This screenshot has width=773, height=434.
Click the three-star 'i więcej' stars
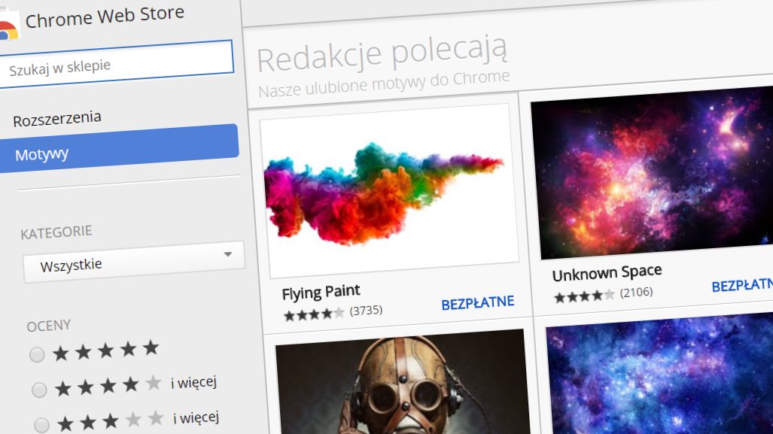click(x=110, y=421)
